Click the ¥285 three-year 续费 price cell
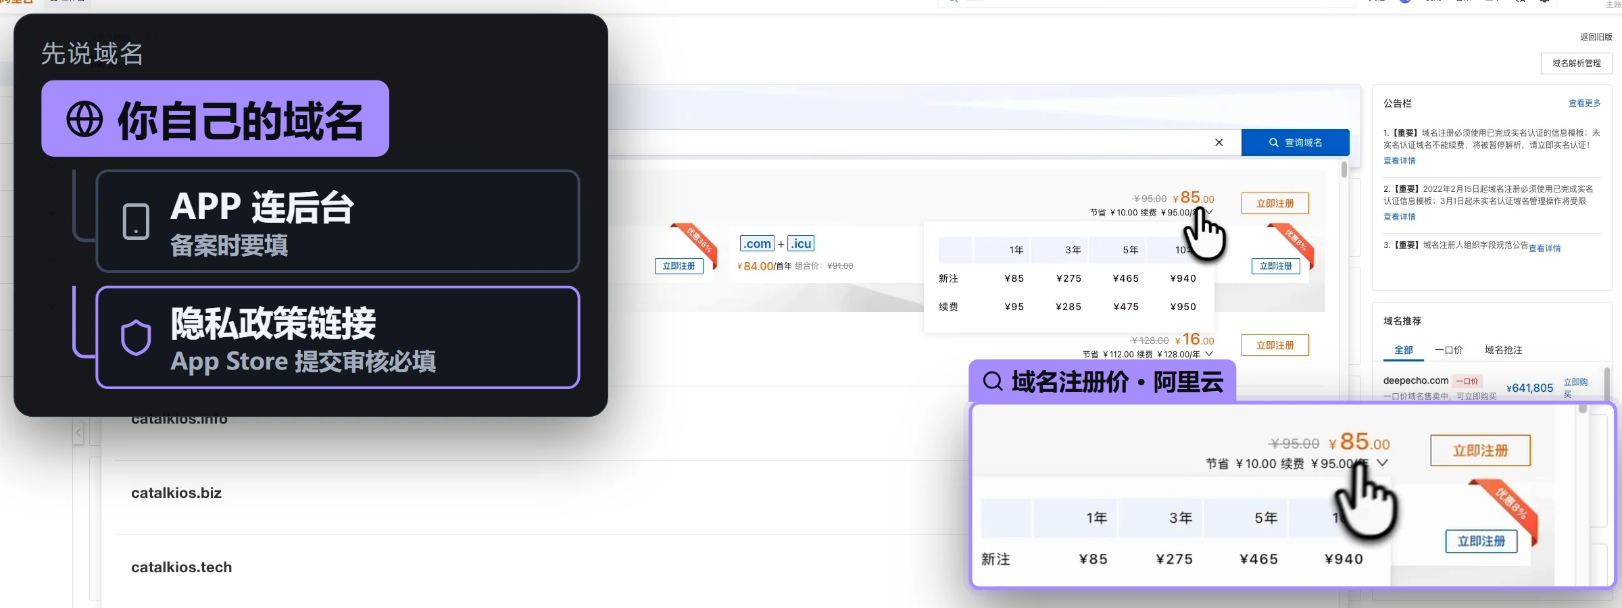1622x608 pixels. pos(1068,307)
